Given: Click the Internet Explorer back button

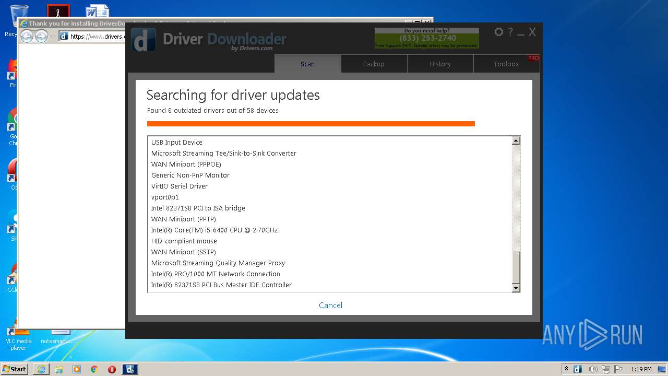Looking at the screenshot, I should pyautogui.click(x=27, y=36).
